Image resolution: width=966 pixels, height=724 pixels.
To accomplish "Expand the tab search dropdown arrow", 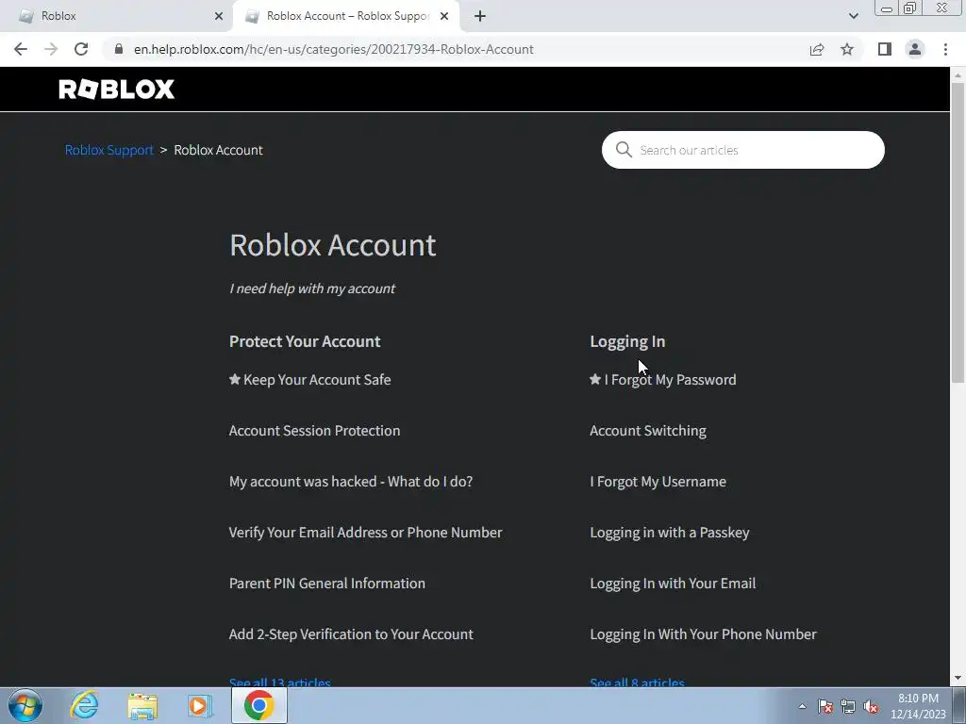I will [853, 16].
